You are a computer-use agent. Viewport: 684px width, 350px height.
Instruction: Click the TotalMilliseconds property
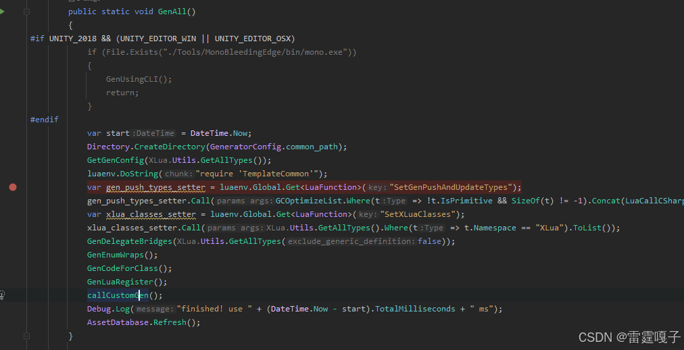click(x=415, y=309)
